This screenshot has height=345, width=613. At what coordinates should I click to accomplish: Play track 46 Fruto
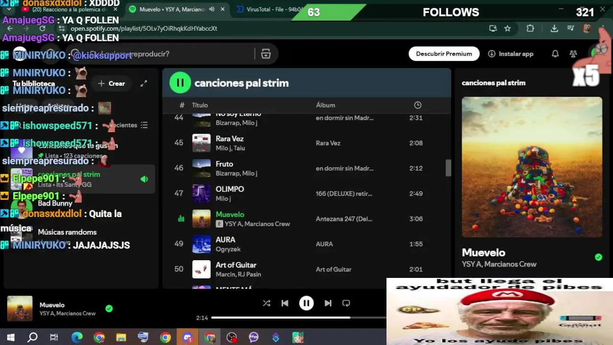point(179,168)
